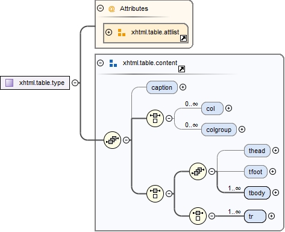Viewport: 285px width, 232px height.
Task: Select the xhtml.table.content label
Action: click(x=150, y=63)
